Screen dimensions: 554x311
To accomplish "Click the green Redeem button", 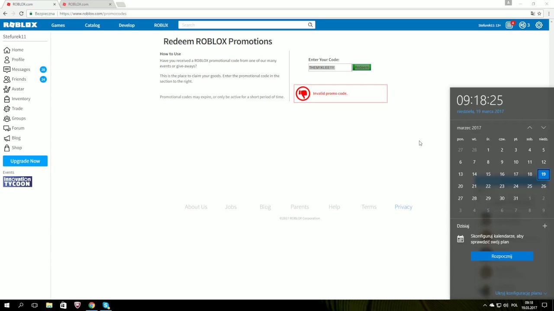I will 361,67.
